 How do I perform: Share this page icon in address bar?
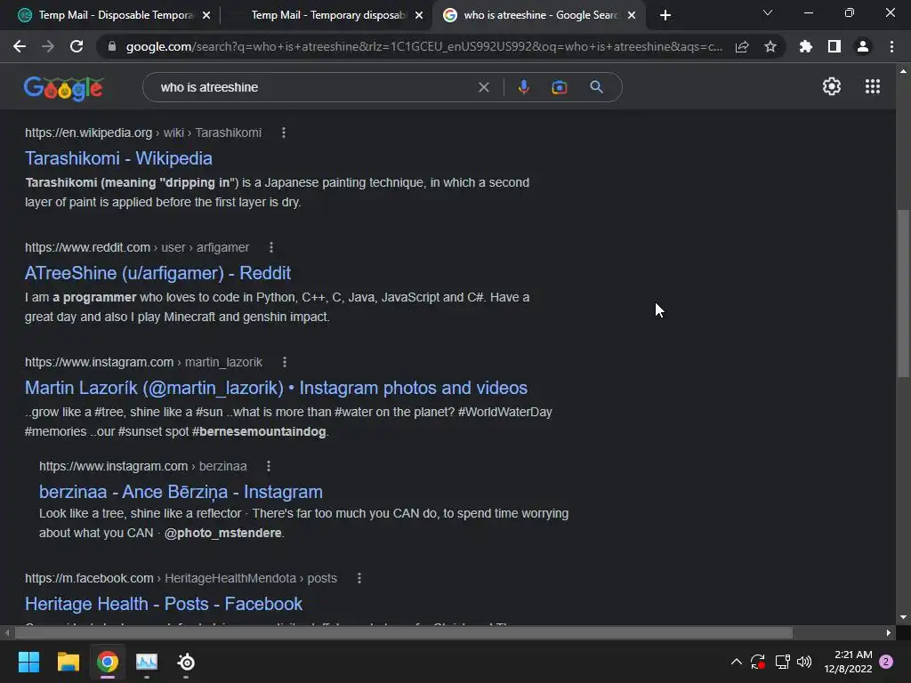click(x=742, y=47)
